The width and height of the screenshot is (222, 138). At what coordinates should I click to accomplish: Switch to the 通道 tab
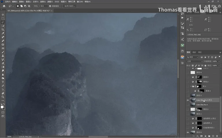(x=194, y=52)
